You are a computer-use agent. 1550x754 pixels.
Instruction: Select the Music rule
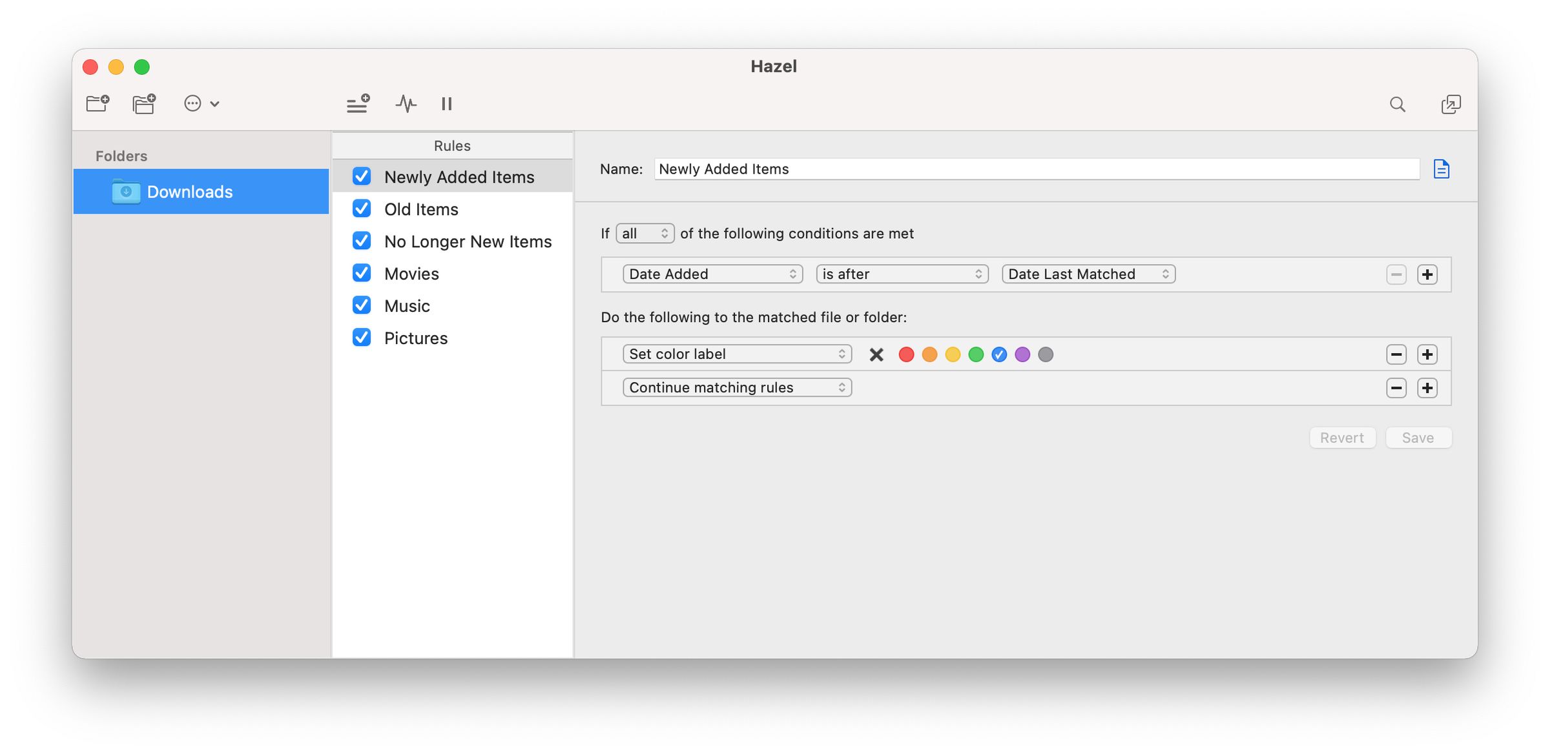(453, 305)
